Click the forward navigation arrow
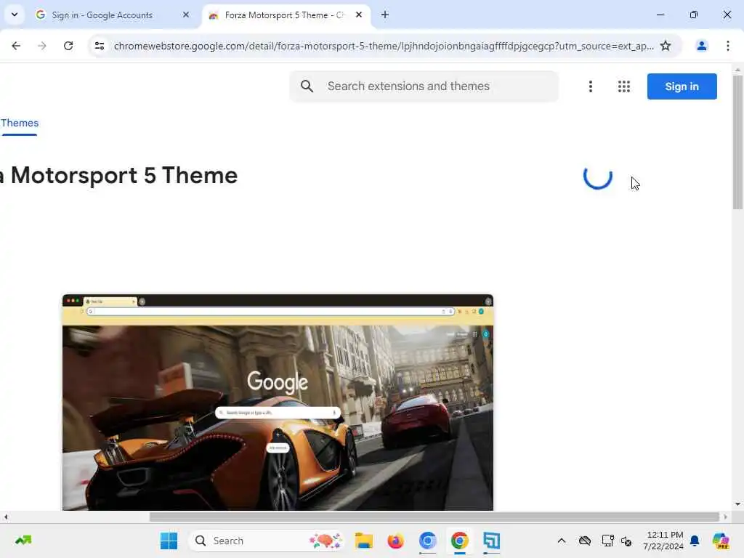The image size is (744, 558). point(42,46)
